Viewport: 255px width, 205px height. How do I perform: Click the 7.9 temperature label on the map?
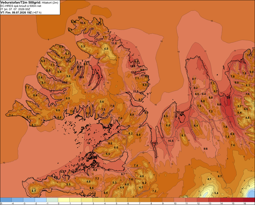coord(112,106)
